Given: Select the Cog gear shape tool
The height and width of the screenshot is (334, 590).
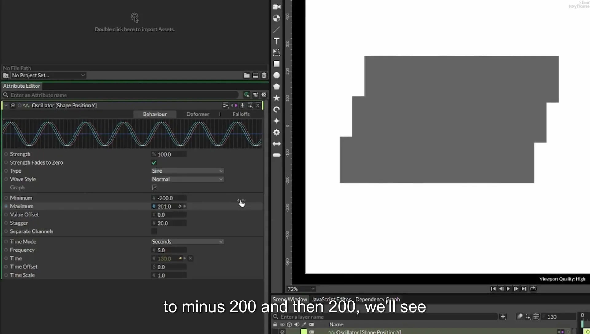Looking at the screenshot, I should click(277, 132).
